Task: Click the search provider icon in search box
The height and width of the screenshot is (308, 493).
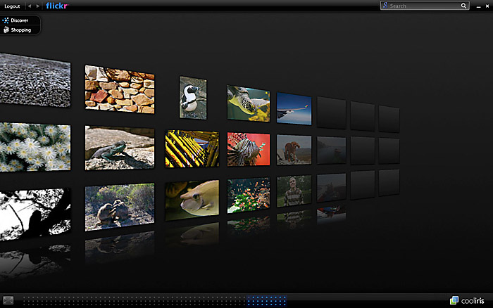Action: click(385, 6)
